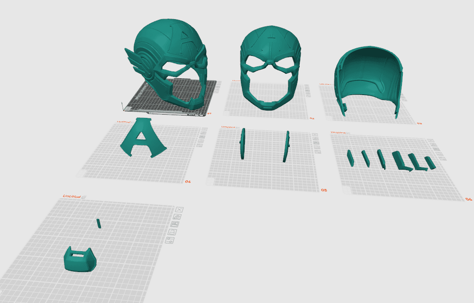Screen dimensions: 474x303
Task: Arrange objects icon on bottom-left plate
Action: point(175,224)
